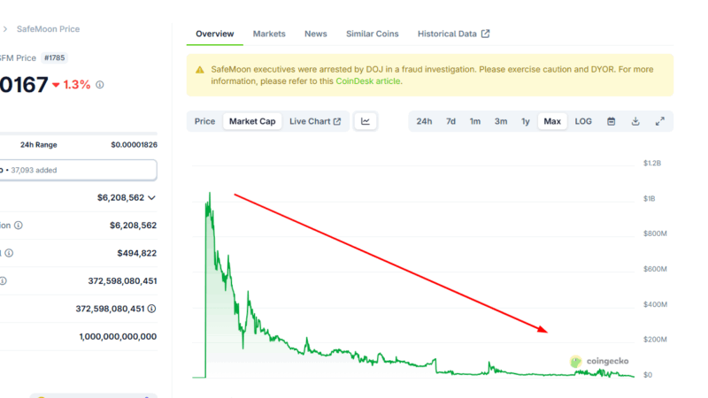The width and height of the screenshot is (708, 398).
Task: Set the chart range to 24h
Action: pos(424,121)
